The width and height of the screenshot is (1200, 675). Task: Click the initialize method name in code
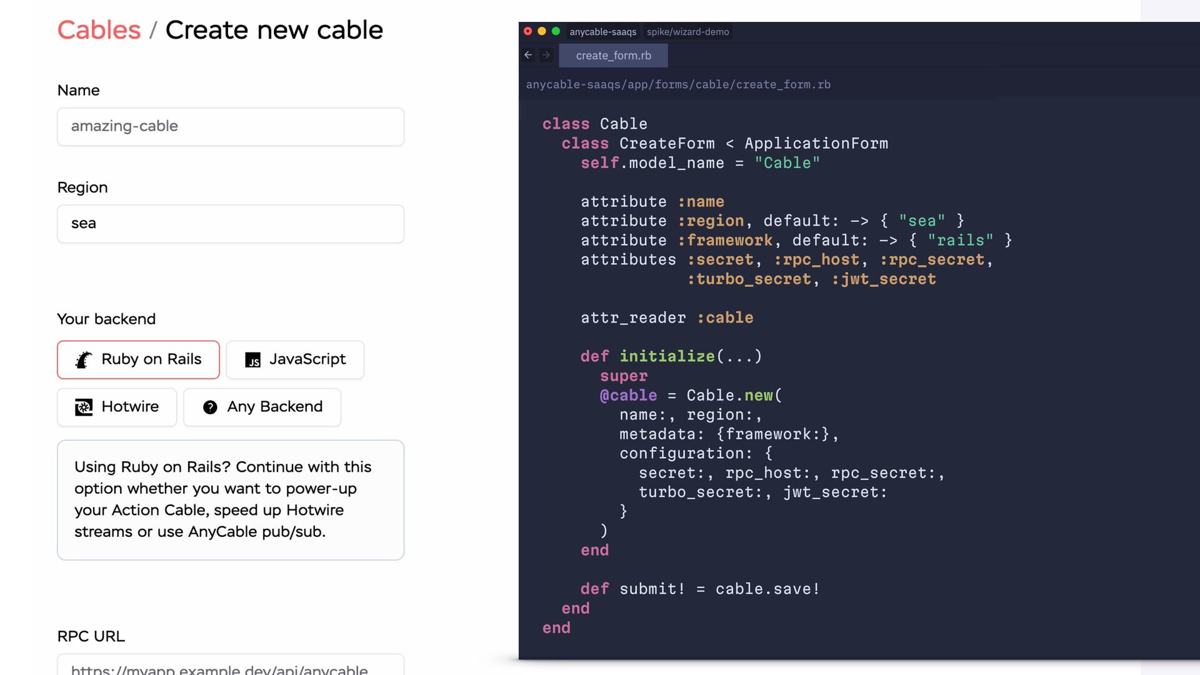[x=667, y=356]
